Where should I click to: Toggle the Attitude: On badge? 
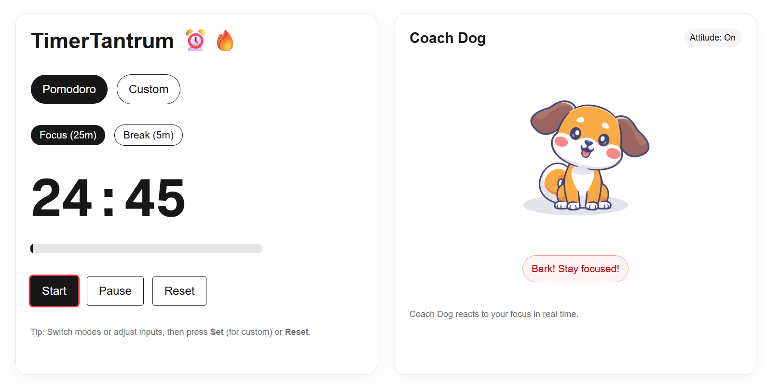pos(712,38)
